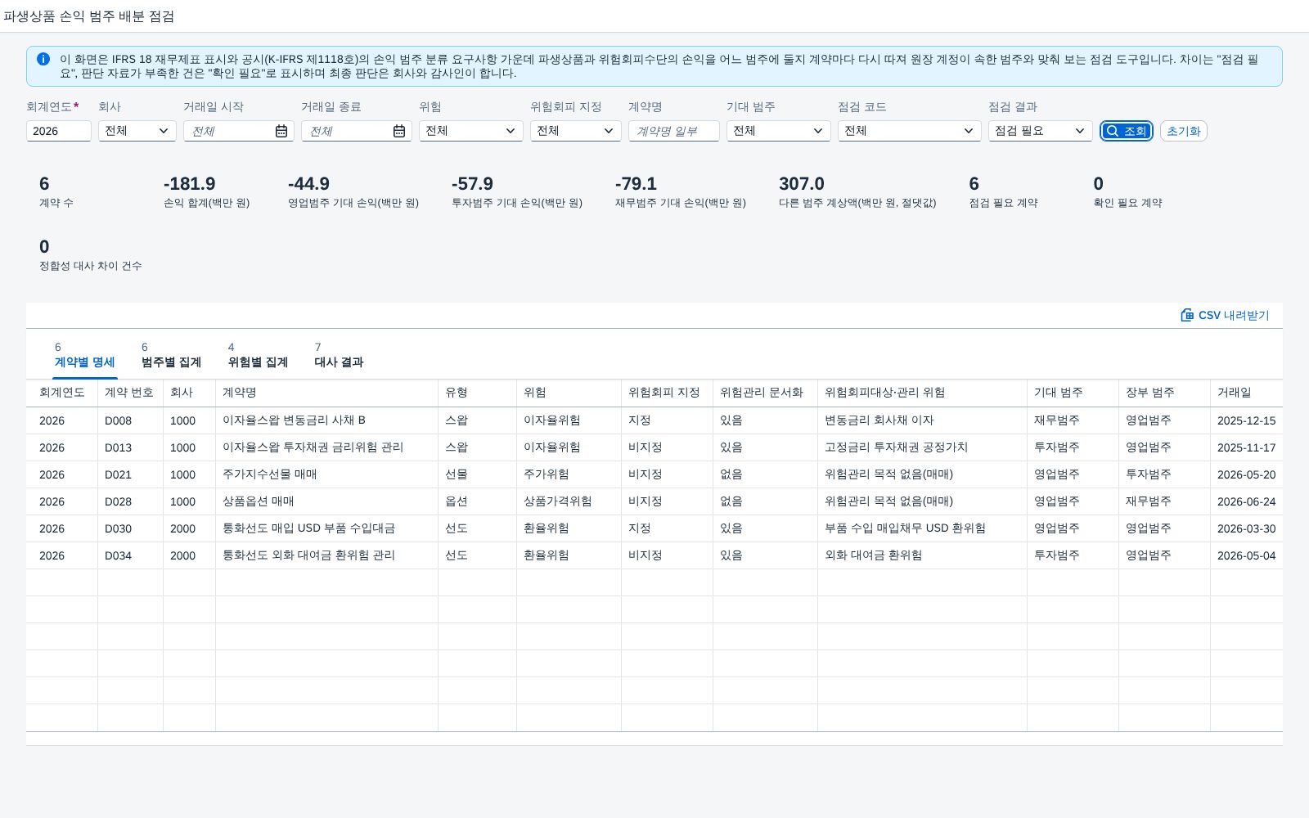
Task: Click the 손익 합계 -181.9 KPI value
Action: (190, 184)
